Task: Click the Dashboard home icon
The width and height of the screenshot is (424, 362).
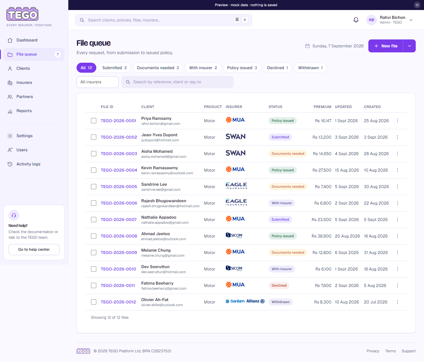Action: coord(10,40)
